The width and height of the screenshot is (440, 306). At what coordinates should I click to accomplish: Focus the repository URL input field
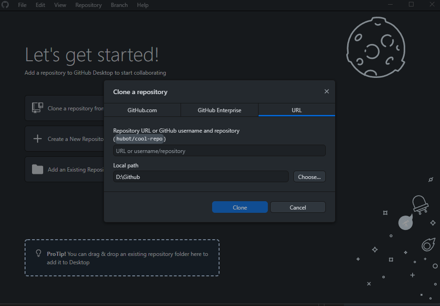(219, 151)
